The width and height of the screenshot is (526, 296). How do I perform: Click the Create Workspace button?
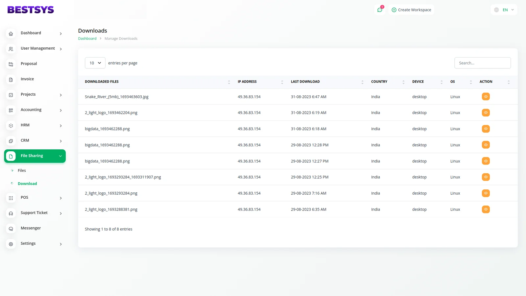tap(411, 10)
